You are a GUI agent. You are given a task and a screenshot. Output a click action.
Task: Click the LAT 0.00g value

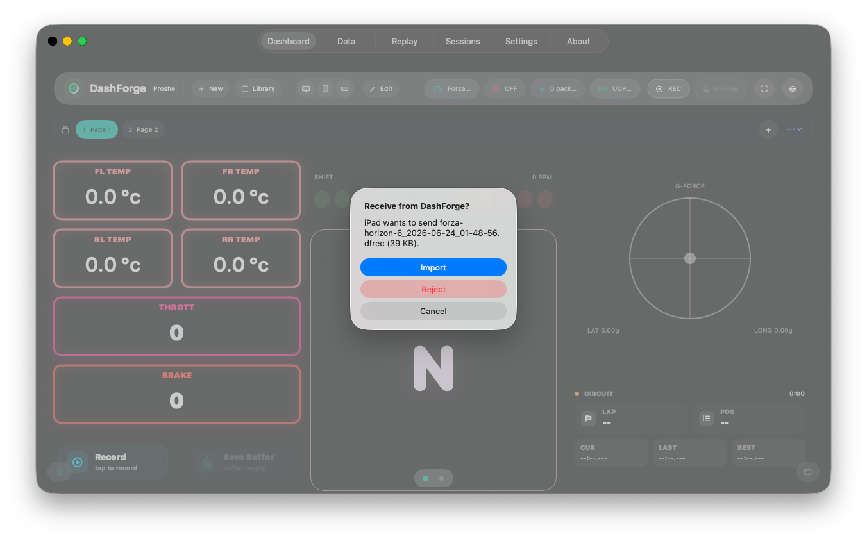(x=603, y=331)
